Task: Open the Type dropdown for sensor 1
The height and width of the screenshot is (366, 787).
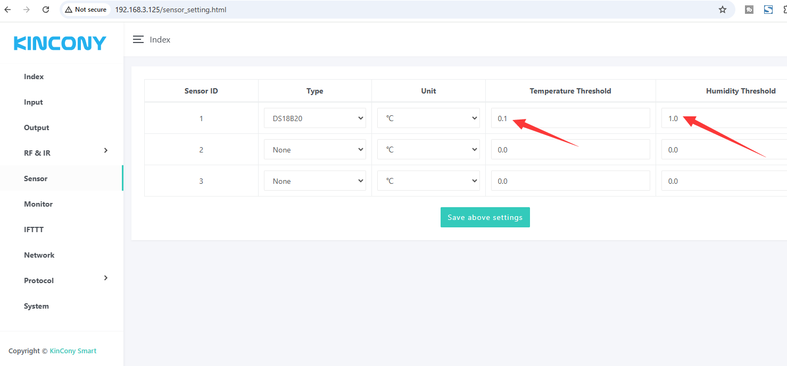Action: coord(314,118)
